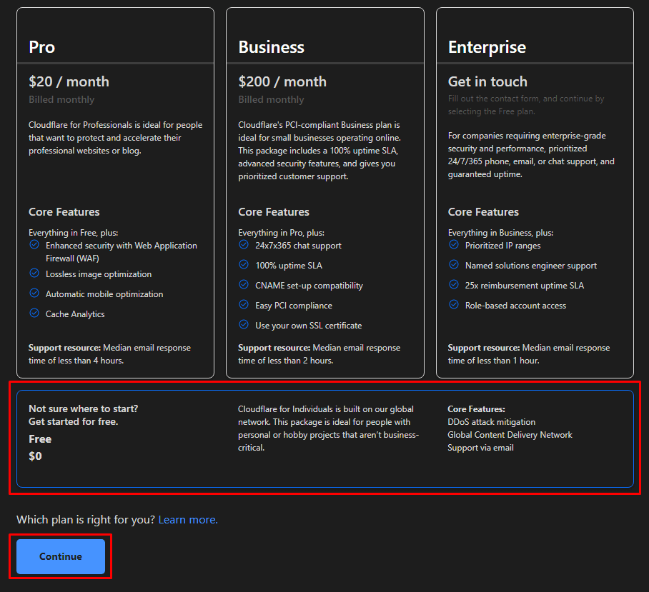Click checkmark next to Lossless image optimization
Screen dimensions: 649x592
pyautogui.click(x=34, y=274)
